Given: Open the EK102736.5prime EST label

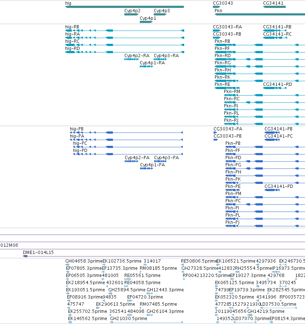Looking at the screenshot, I should (122, 261).
